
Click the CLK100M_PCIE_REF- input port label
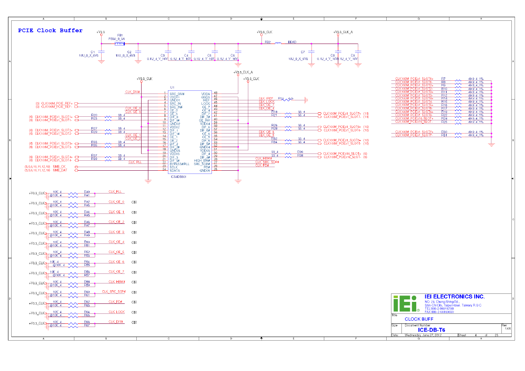(57, 107)
